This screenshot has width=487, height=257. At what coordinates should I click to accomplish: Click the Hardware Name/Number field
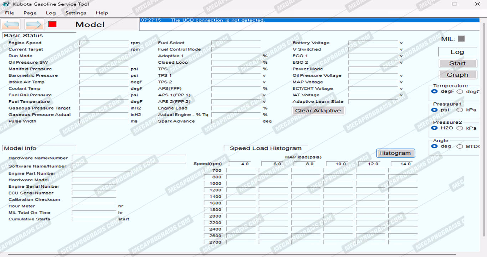point(129,158)
